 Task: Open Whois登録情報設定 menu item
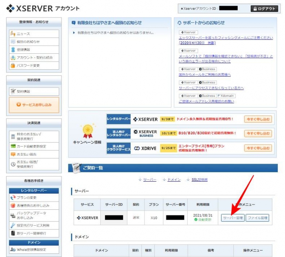pos(34,250)
